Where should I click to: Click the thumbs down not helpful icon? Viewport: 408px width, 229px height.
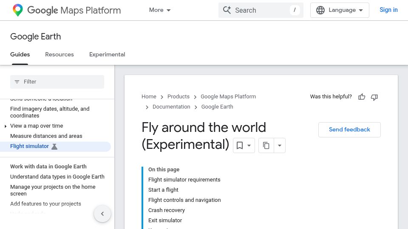[374, 97]
